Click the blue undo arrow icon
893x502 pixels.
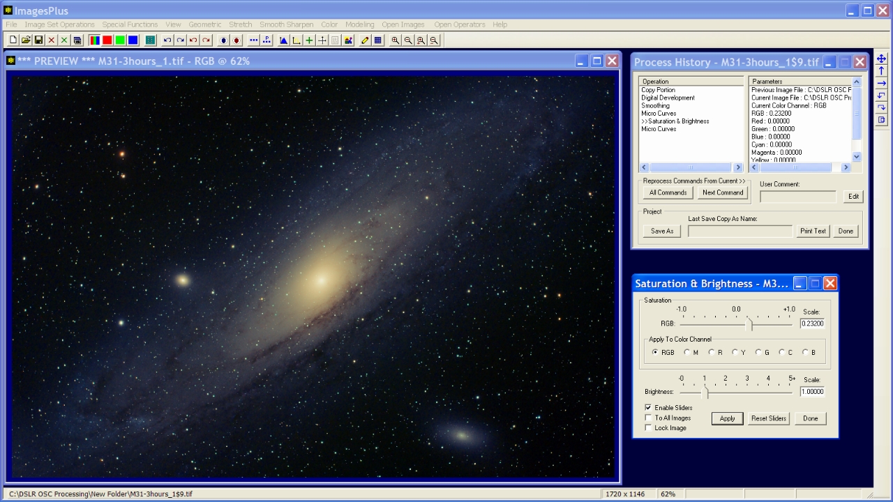(x=167, y=40)
